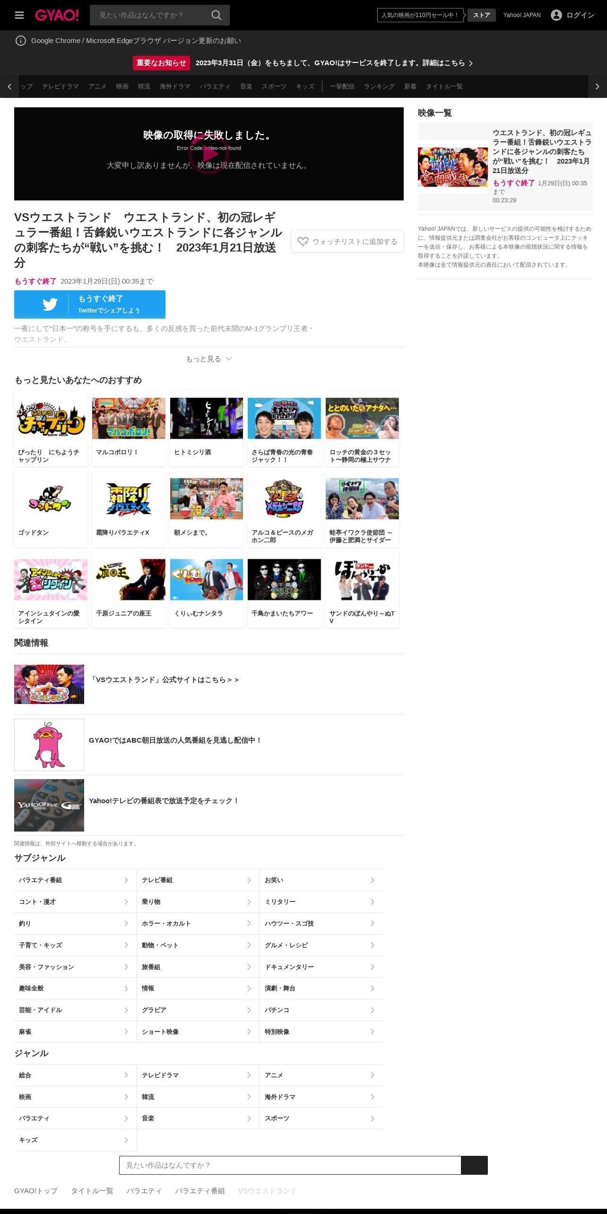Open ぴったり にちようチャップリン thumbnail

[x=51, y=418]
